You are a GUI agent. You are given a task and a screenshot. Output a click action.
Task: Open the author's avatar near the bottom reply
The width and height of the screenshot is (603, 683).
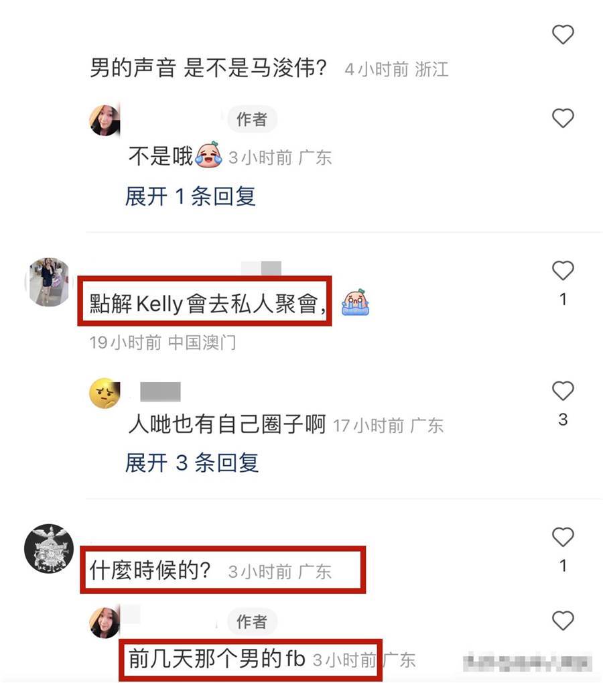click(105, 623)
